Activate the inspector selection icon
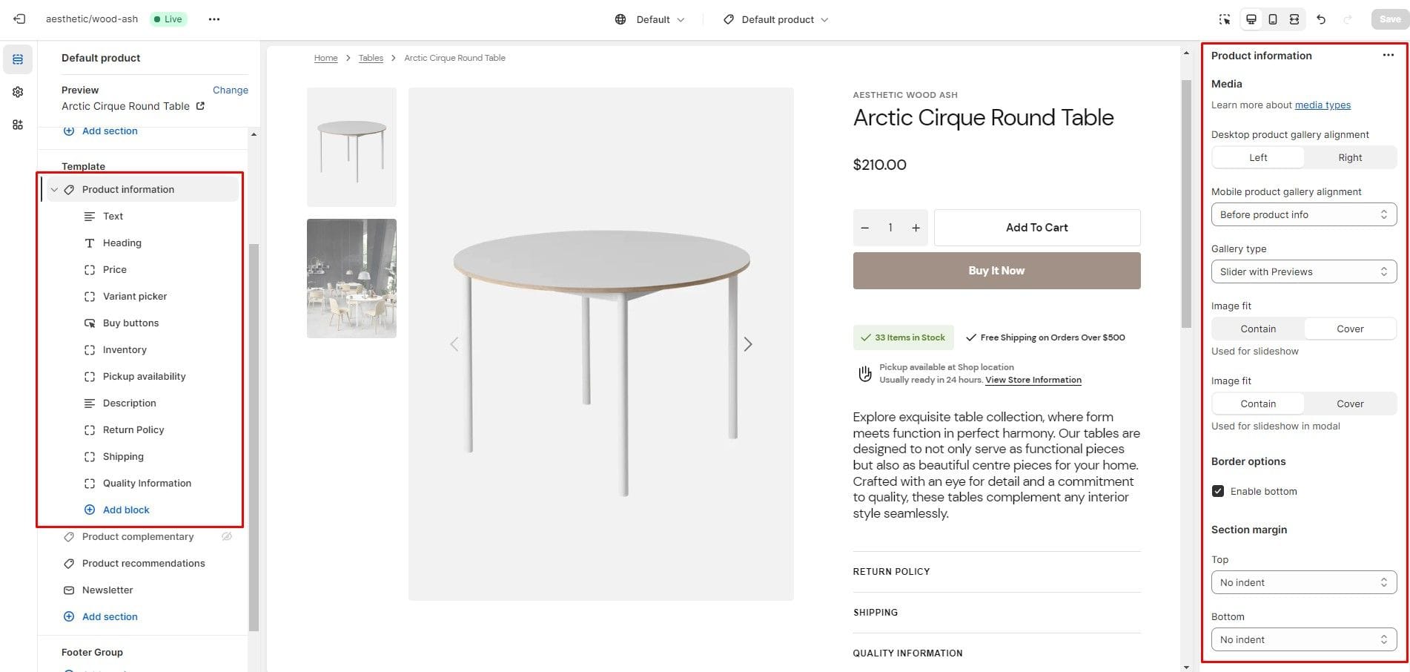 pyautogui.click(x=1225, y=19)
